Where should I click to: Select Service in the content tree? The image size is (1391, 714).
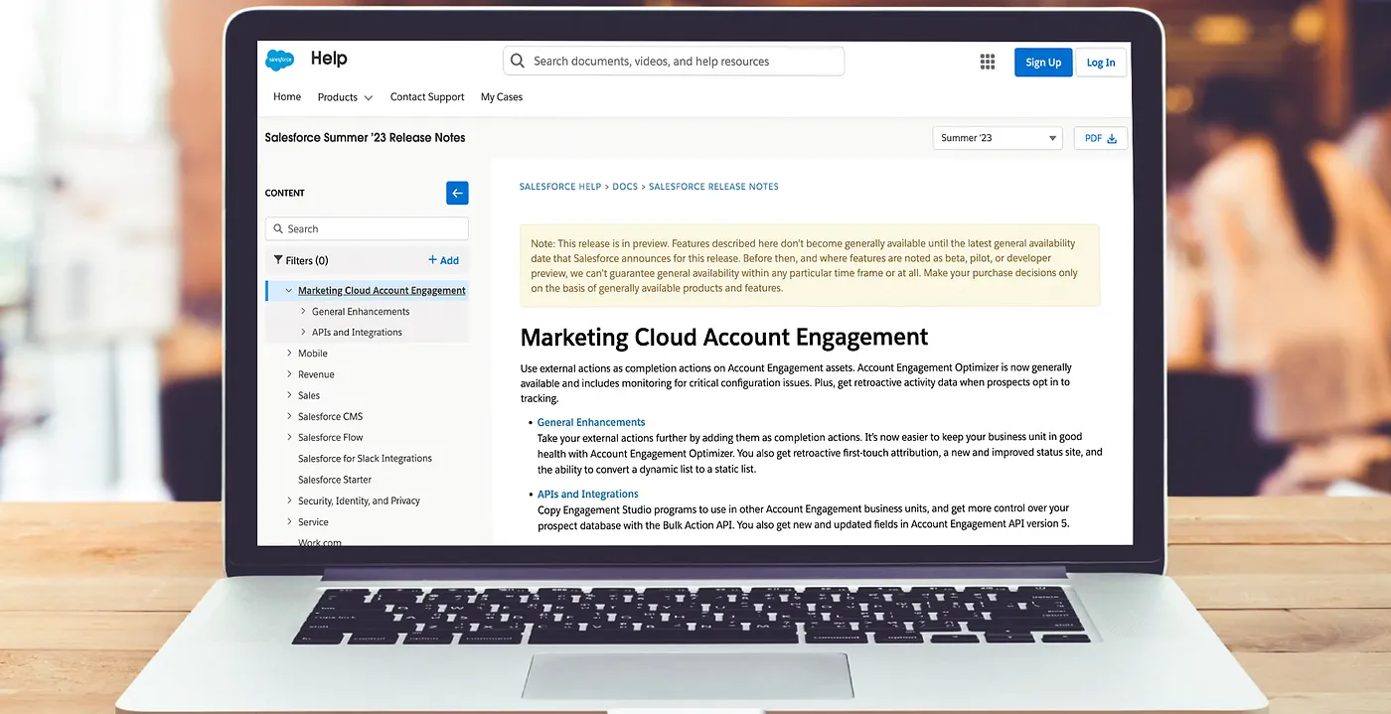point(313,521)
